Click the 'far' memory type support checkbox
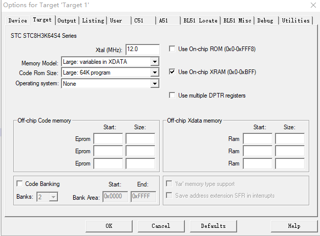The height and width of the screenshot is (236, 320). (x=169, y=184)
